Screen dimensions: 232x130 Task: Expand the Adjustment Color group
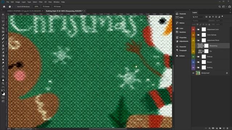pyautogui.click(x=196, y=30)
